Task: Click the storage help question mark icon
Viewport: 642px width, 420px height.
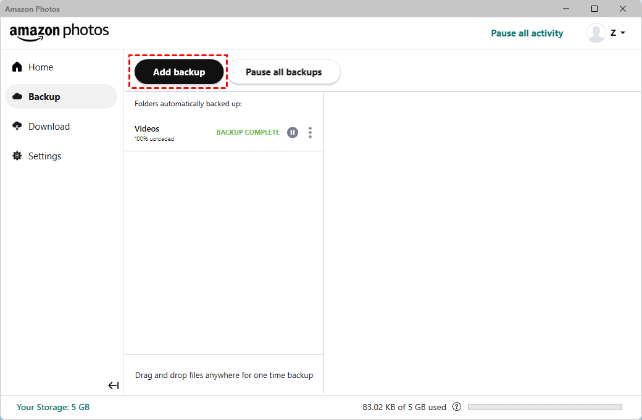Action: click(457, 406)
